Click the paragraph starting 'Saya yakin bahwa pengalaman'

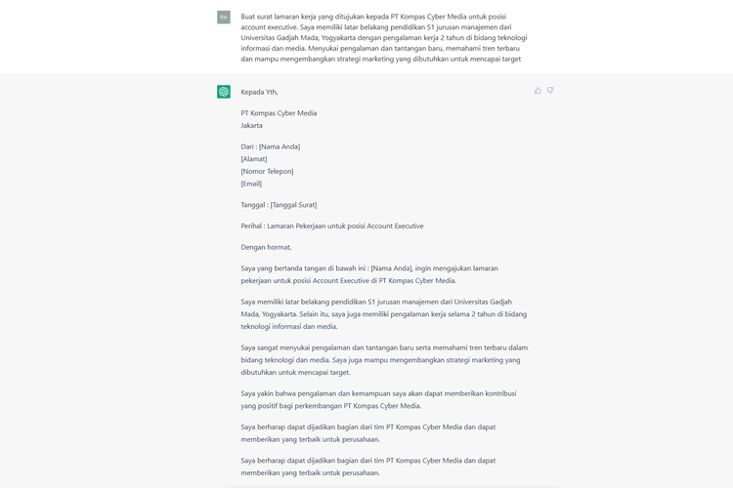(378, 399)
